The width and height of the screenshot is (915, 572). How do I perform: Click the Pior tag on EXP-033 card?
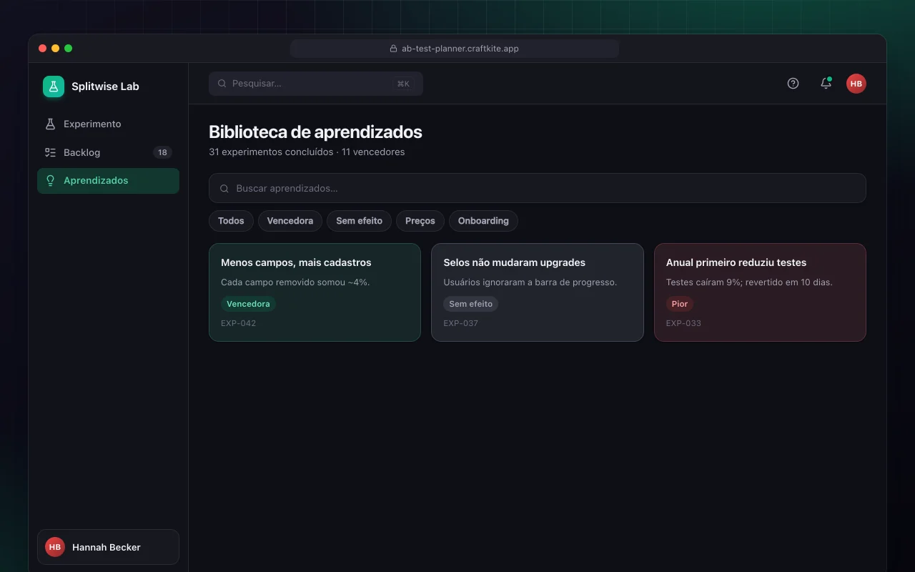tap(680, 304)
